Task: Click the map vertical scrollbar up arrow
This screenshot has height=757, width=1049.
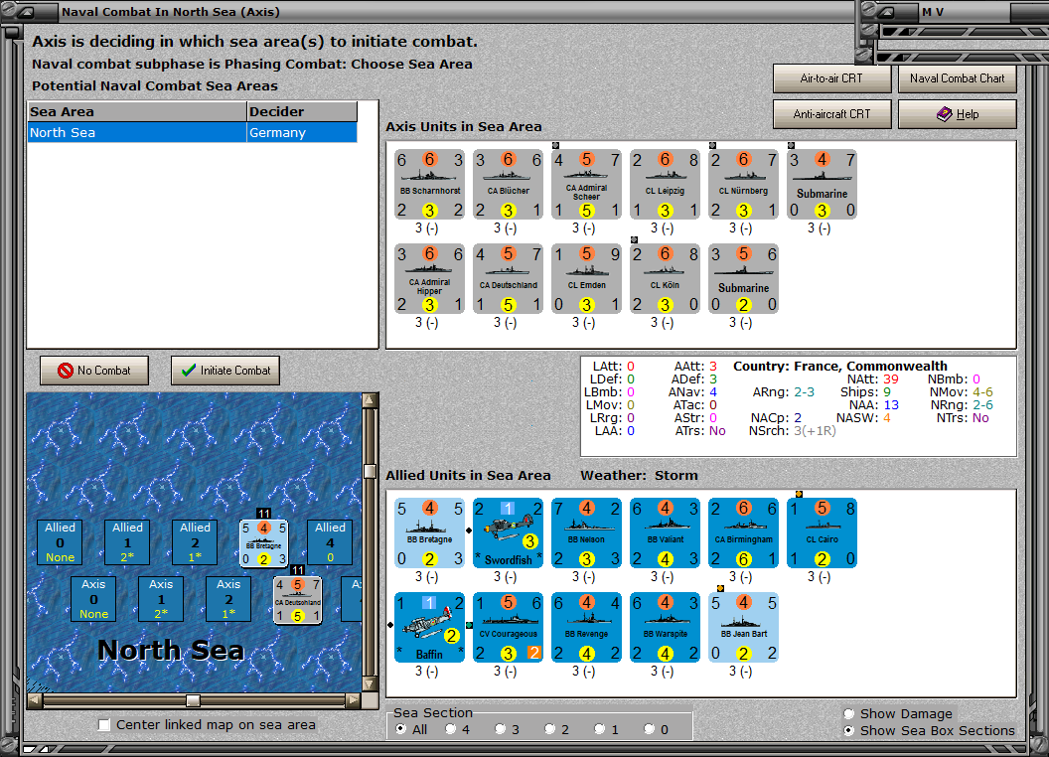Action: [370, 400]
